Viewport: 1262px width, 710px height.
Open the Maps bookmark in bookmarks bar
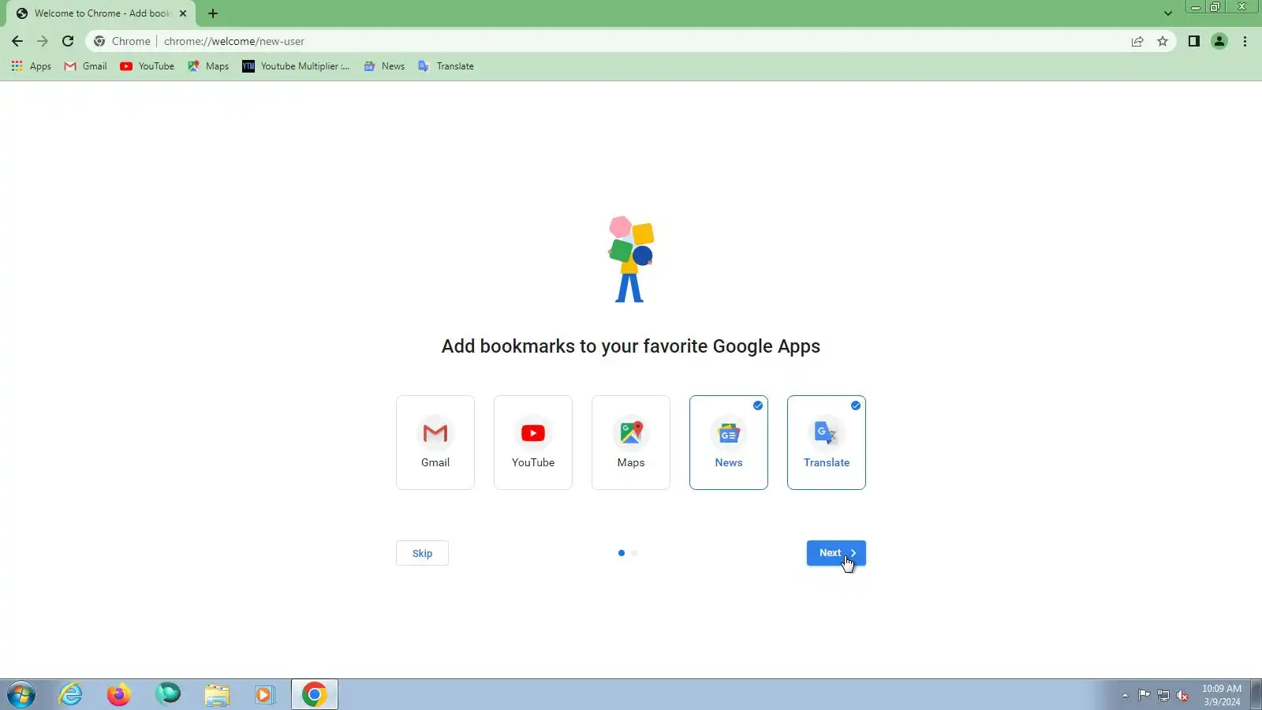208,66
